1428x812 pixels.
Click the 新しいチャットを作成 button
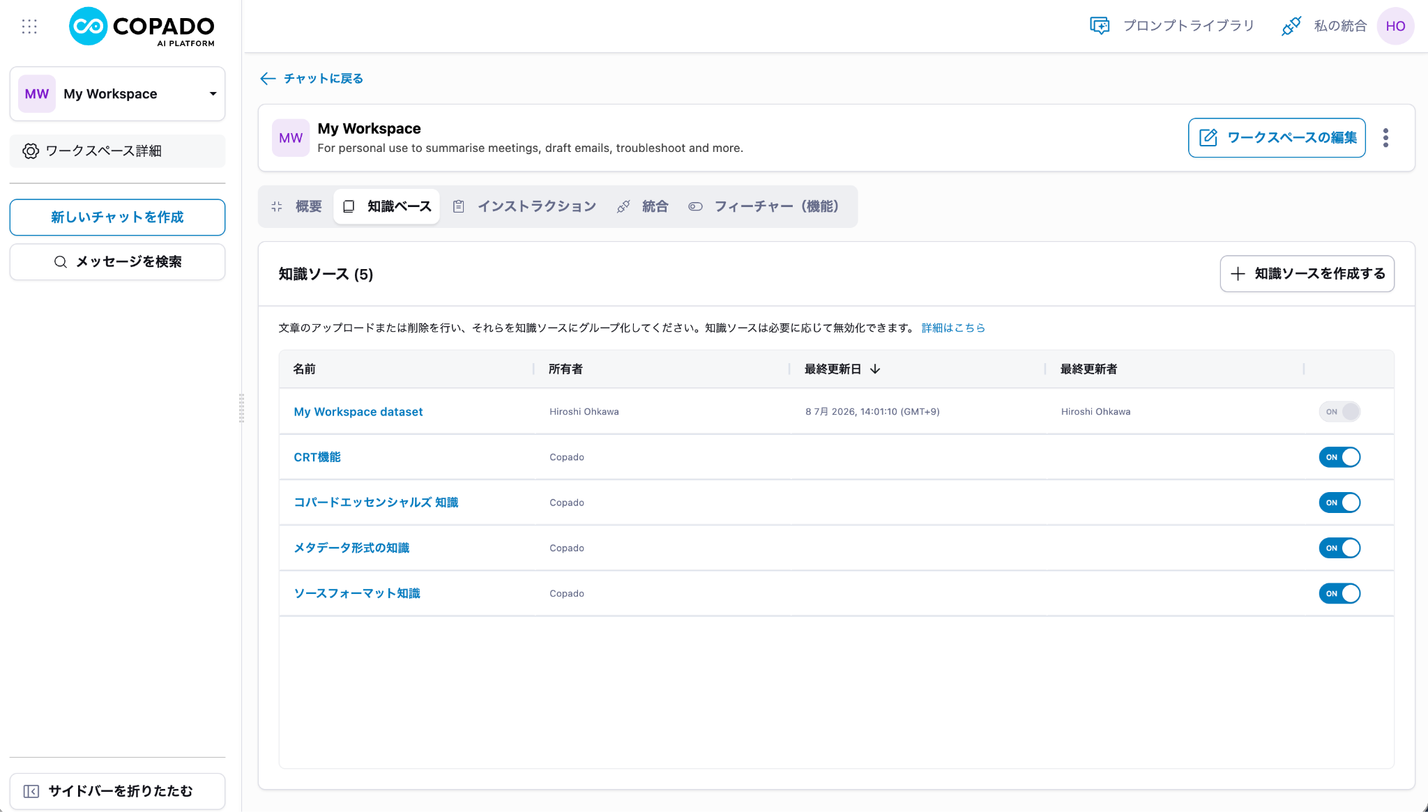[x=117, y=217]
